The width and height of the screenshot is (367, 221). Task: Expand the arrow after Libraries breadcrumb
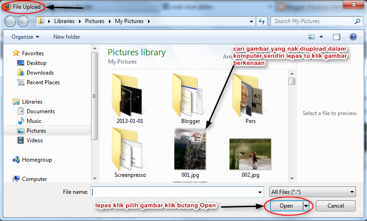pos(80,21)
